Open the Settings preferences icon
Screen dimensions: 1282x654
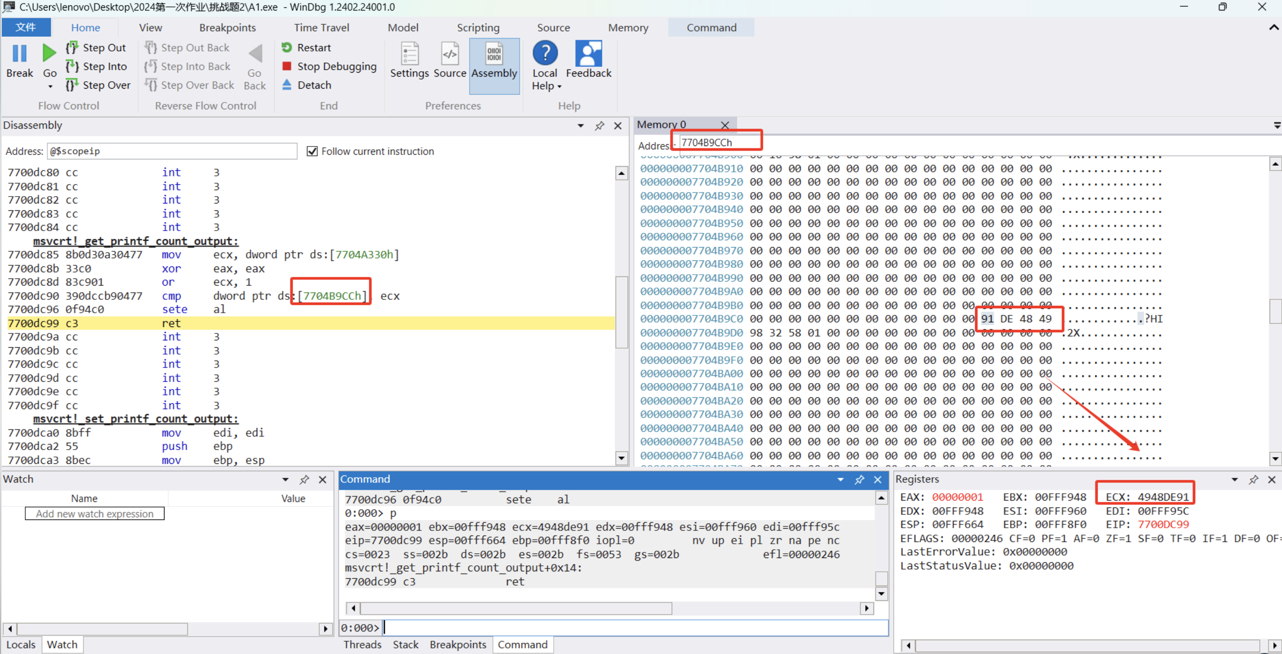click(409, 55)
